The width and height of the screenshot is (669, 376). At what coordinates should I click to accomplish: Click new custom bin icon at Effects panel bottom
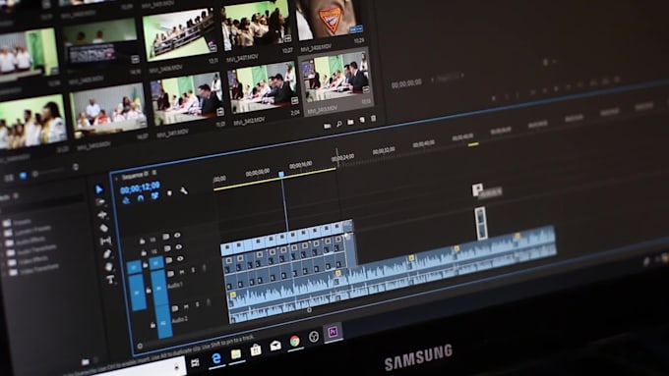(x=86, y=361)
